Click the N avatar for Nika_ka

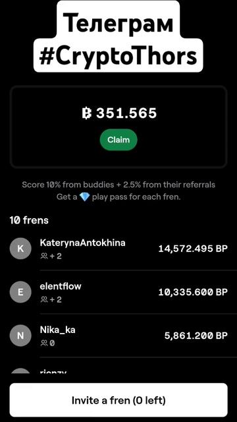tap(20, 336)
